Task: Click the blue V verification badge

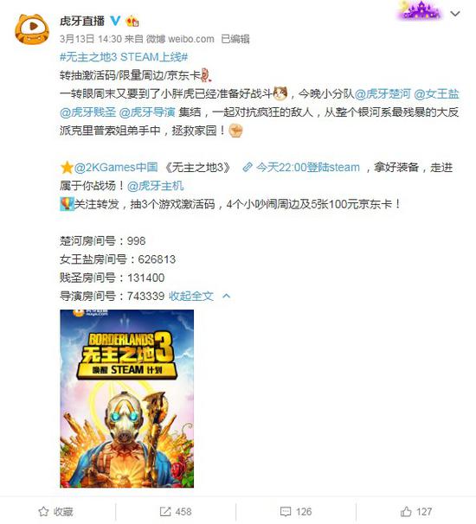Action: pyautogui.click(x=115, y=21)
